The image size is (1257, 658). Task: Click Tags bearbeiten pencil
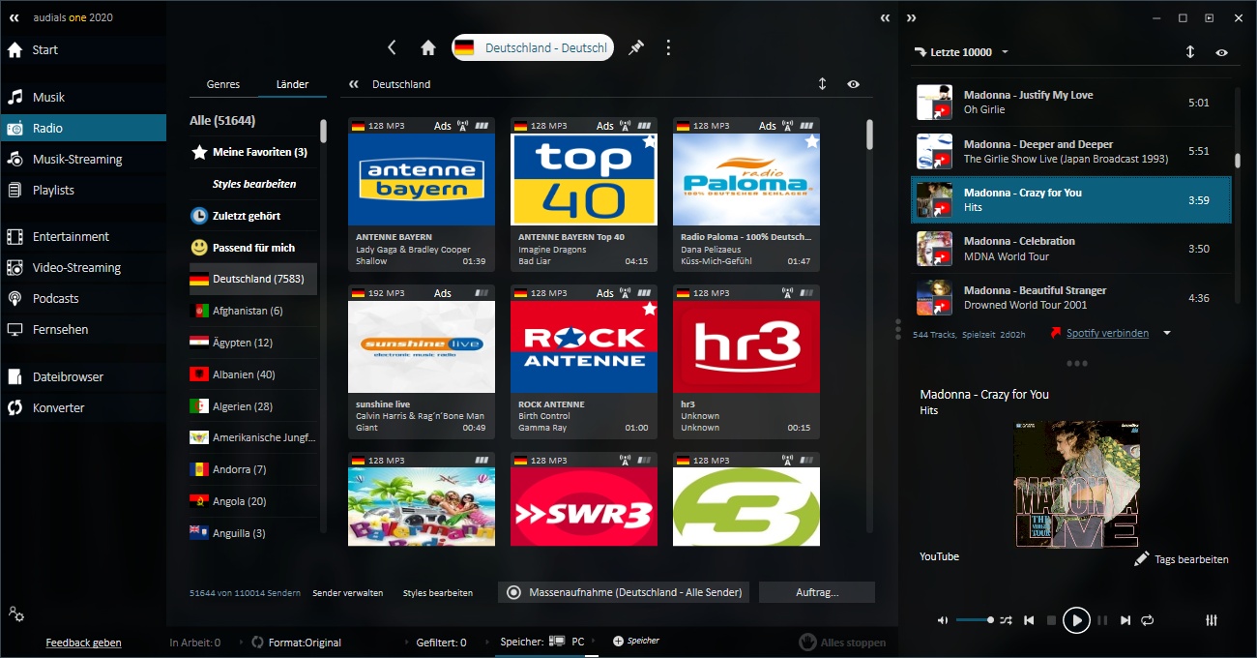tap(1182, 559)
